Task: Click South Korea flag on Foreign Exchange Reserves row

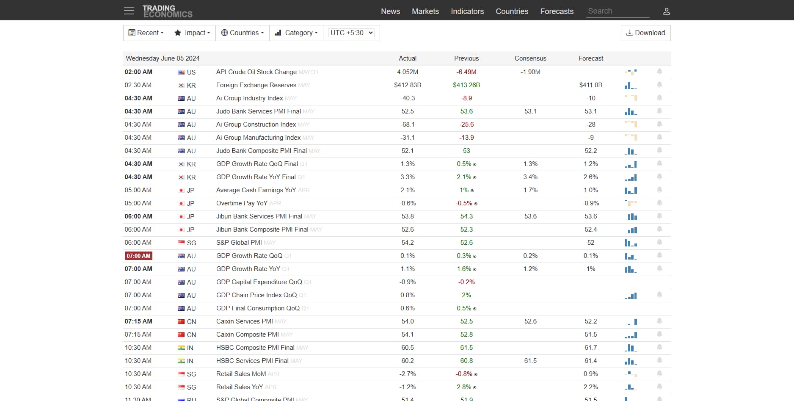Action: click(x=181, y=85)
